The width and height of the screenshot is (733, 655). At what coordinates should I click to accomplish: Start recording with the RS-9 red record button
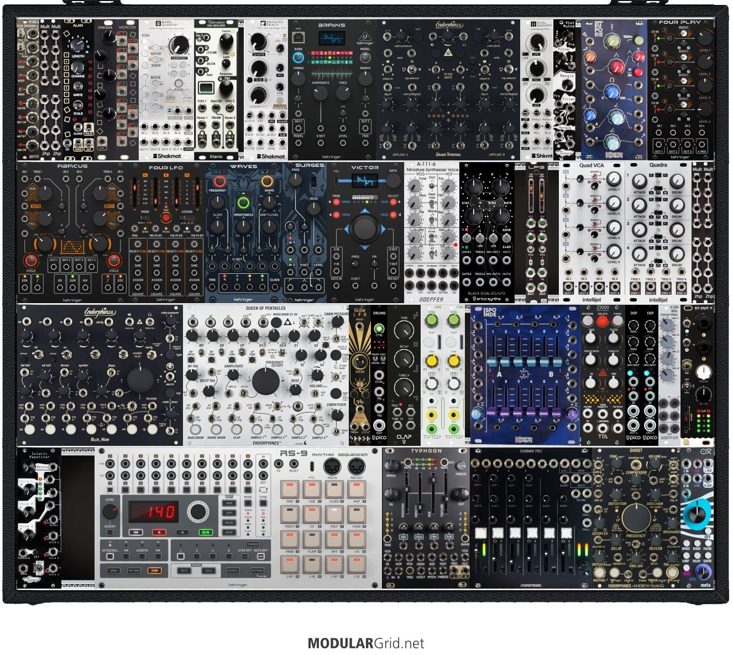pyautogui.click(x=160, y=532)
